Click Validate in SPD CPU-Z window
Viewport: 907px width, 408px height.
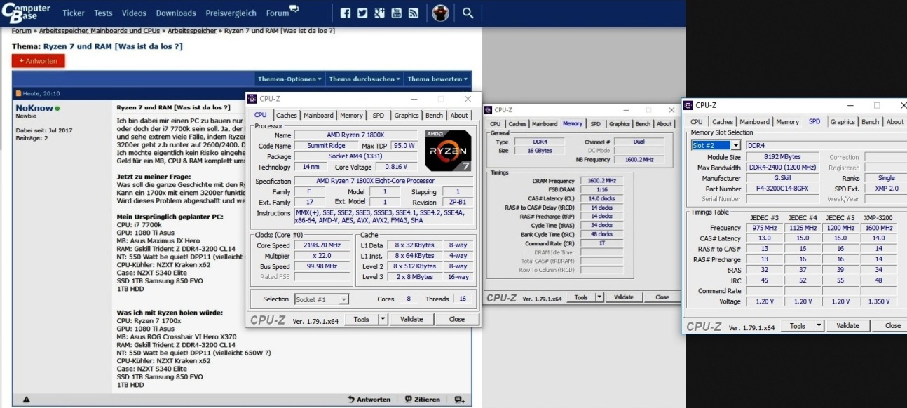click(847, 326)
